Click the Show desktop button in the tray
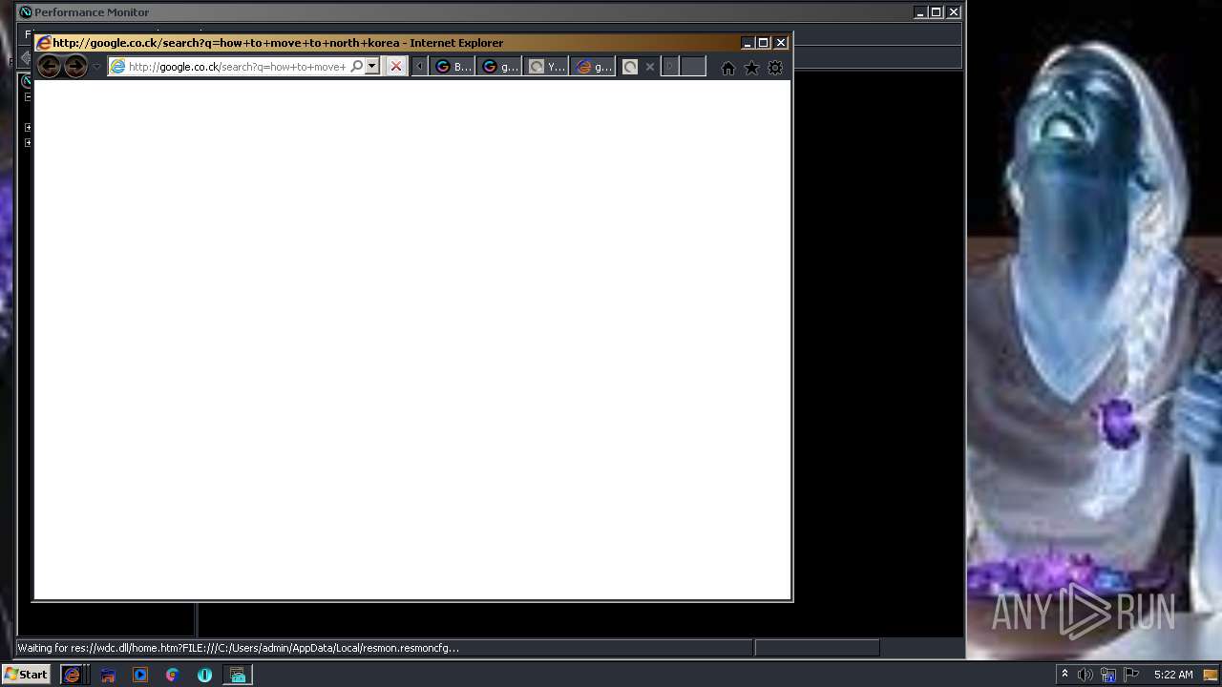Image resolution: width=1222 pixels, height=687 pixels. [x=1211, y=675]
